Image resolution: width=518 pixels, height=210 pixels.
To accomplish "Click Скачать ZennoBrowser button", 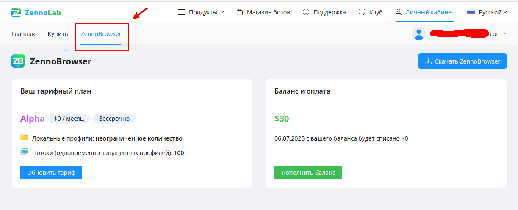I will pyautogui.click(x=463, y=61).
